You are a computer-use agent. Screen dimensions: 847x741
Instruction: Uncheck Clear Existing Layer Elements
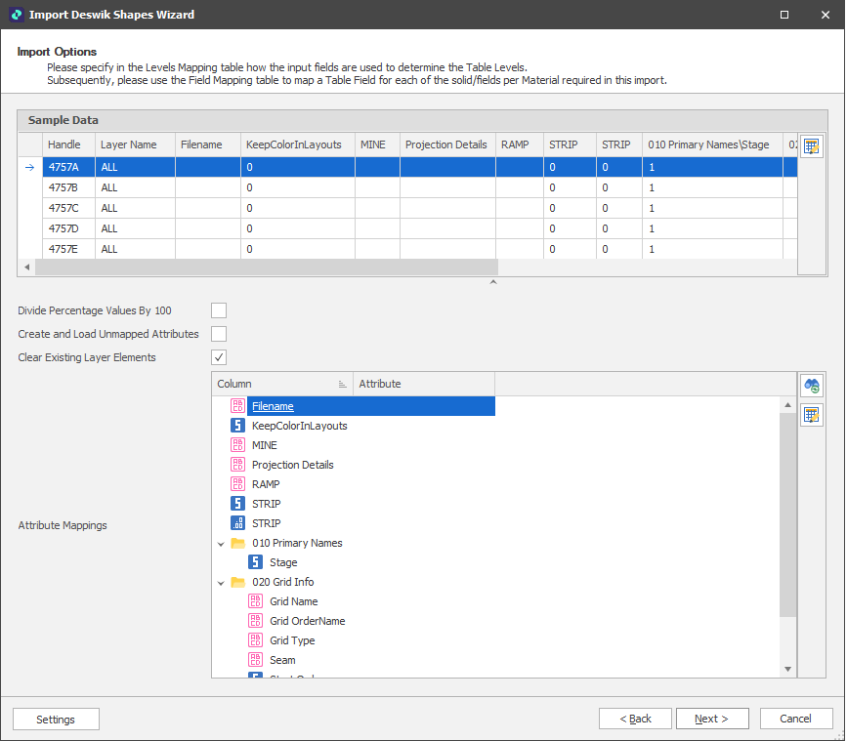(x=219, y=357)
